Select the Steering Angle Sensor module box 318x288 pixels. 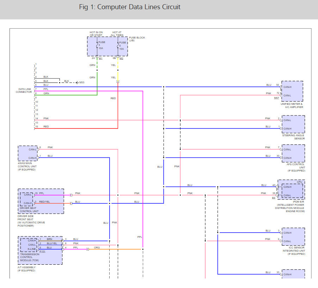[293, 124]
